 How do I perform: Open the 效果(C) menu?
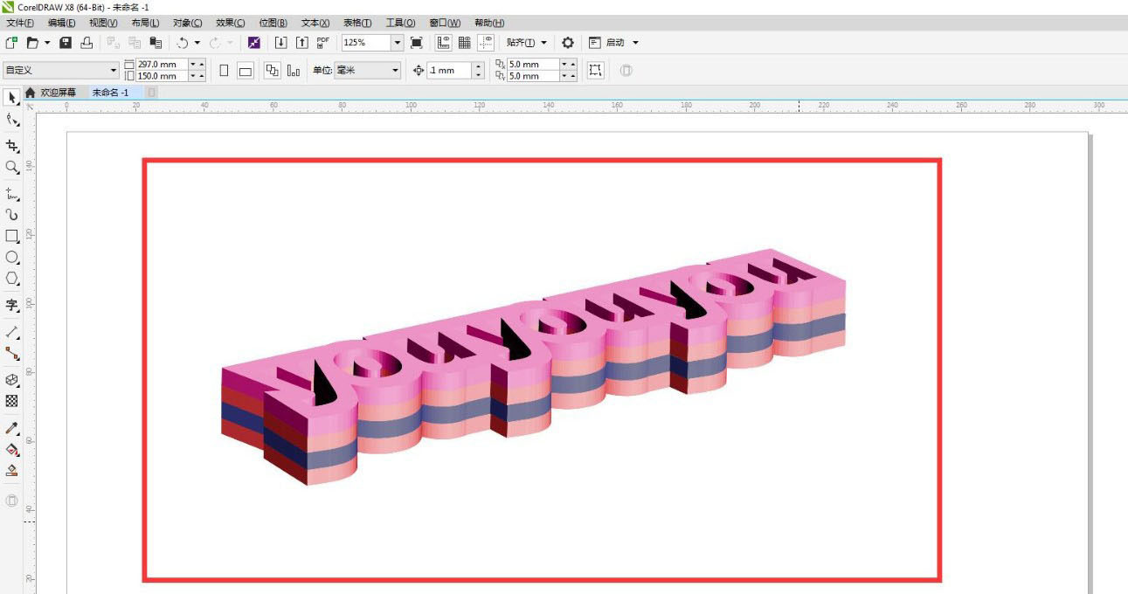click(230, 23)
